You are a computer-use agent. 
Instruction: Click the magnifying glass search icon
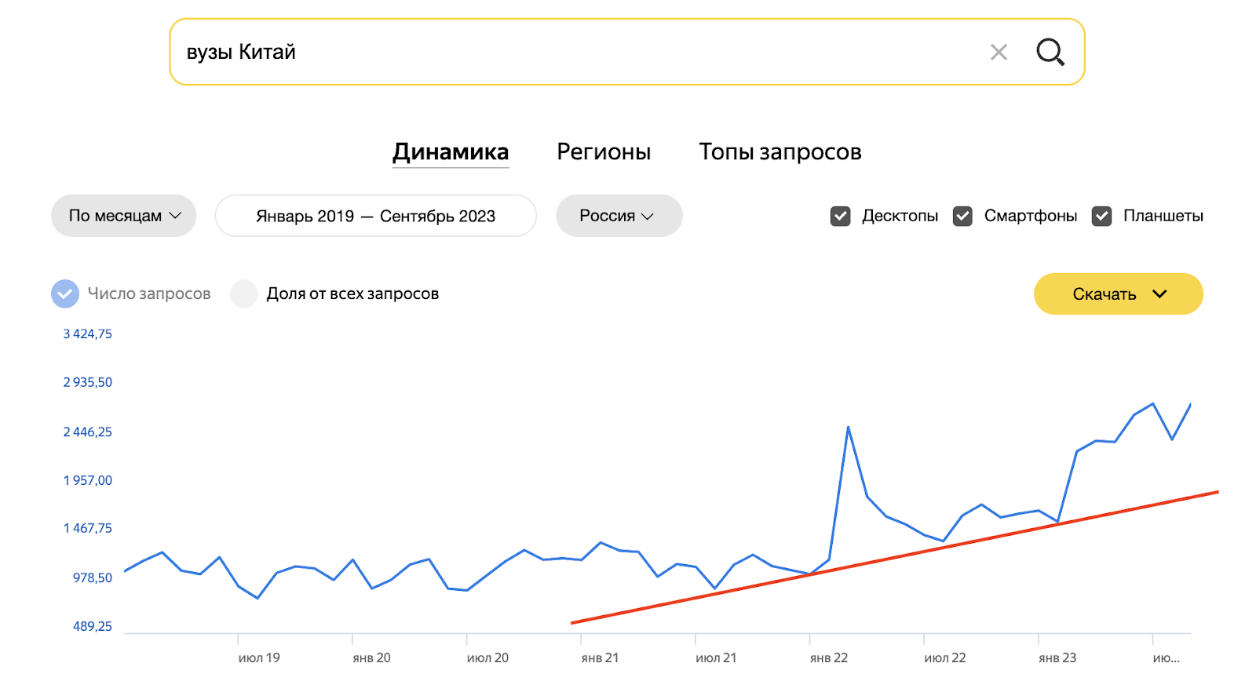(x=1050, y=53)
